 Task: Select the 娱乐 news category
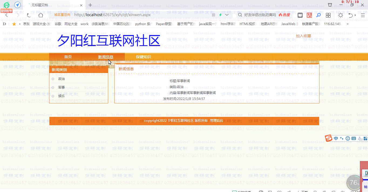click(x=62, y=96)
